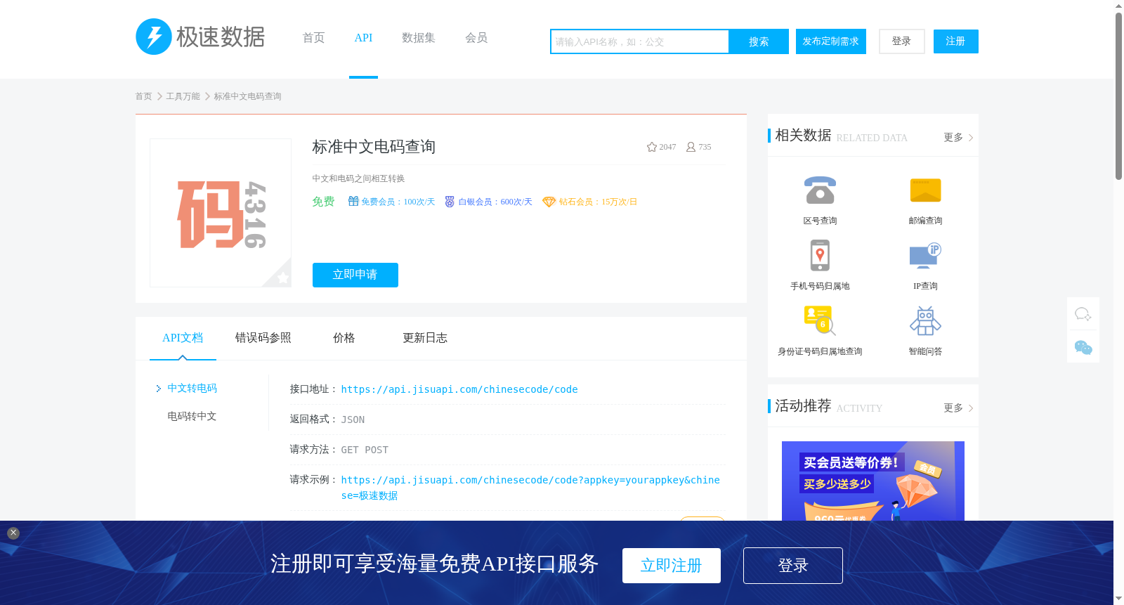This screenshot has height=605, width=1124.
Task: Open the 身份证号码归属地查询 ID card icon
Action: [x=820, y=320]
